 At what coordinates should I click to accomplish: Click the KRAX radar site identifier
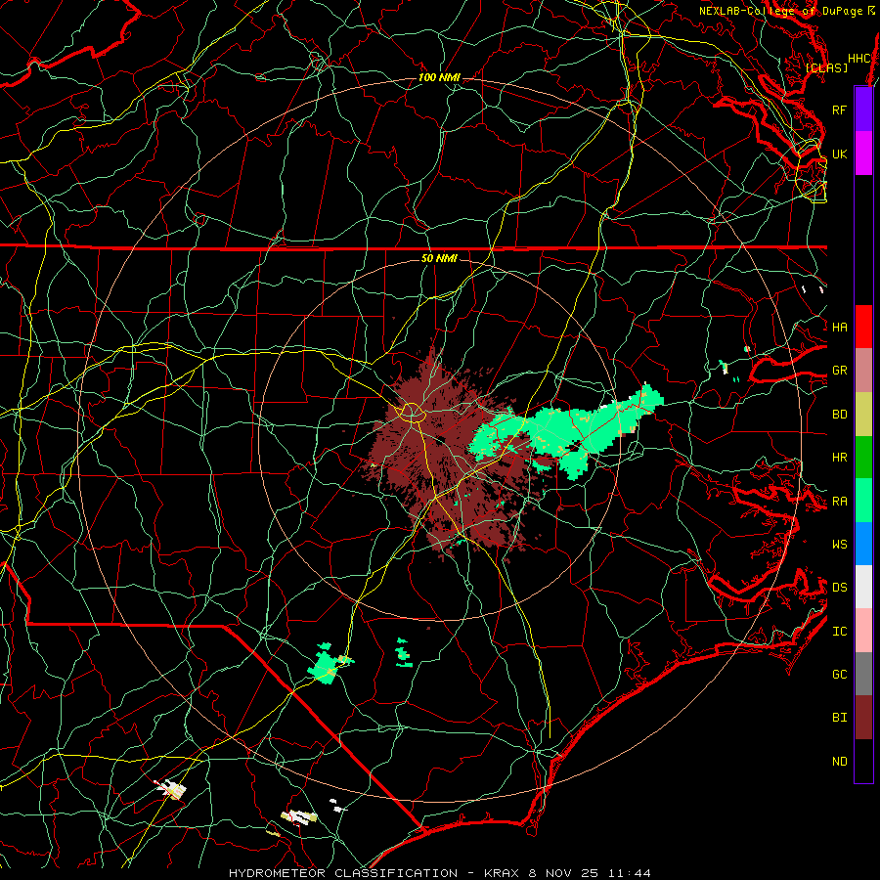click(503, 873)
